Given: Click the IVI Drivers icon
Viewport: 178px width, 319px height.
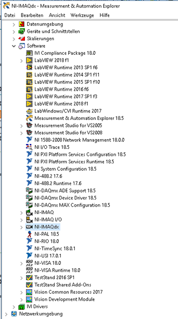Looking at the screenshot, I should 21,307.
